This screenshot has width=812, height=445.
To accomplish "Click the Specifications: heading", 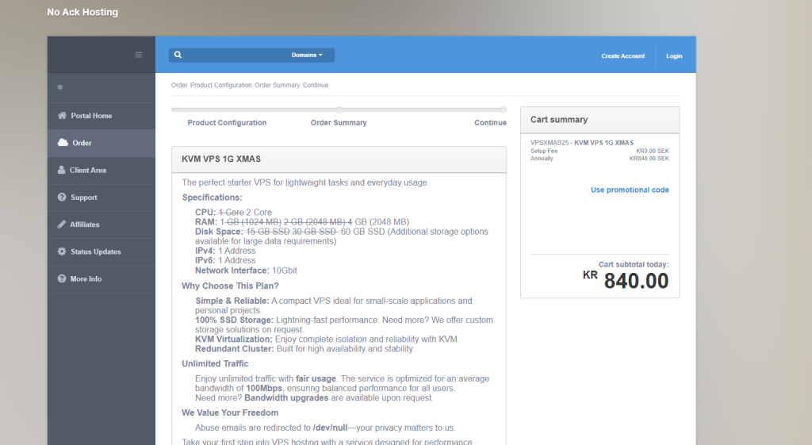I will (x=212, y=198).
